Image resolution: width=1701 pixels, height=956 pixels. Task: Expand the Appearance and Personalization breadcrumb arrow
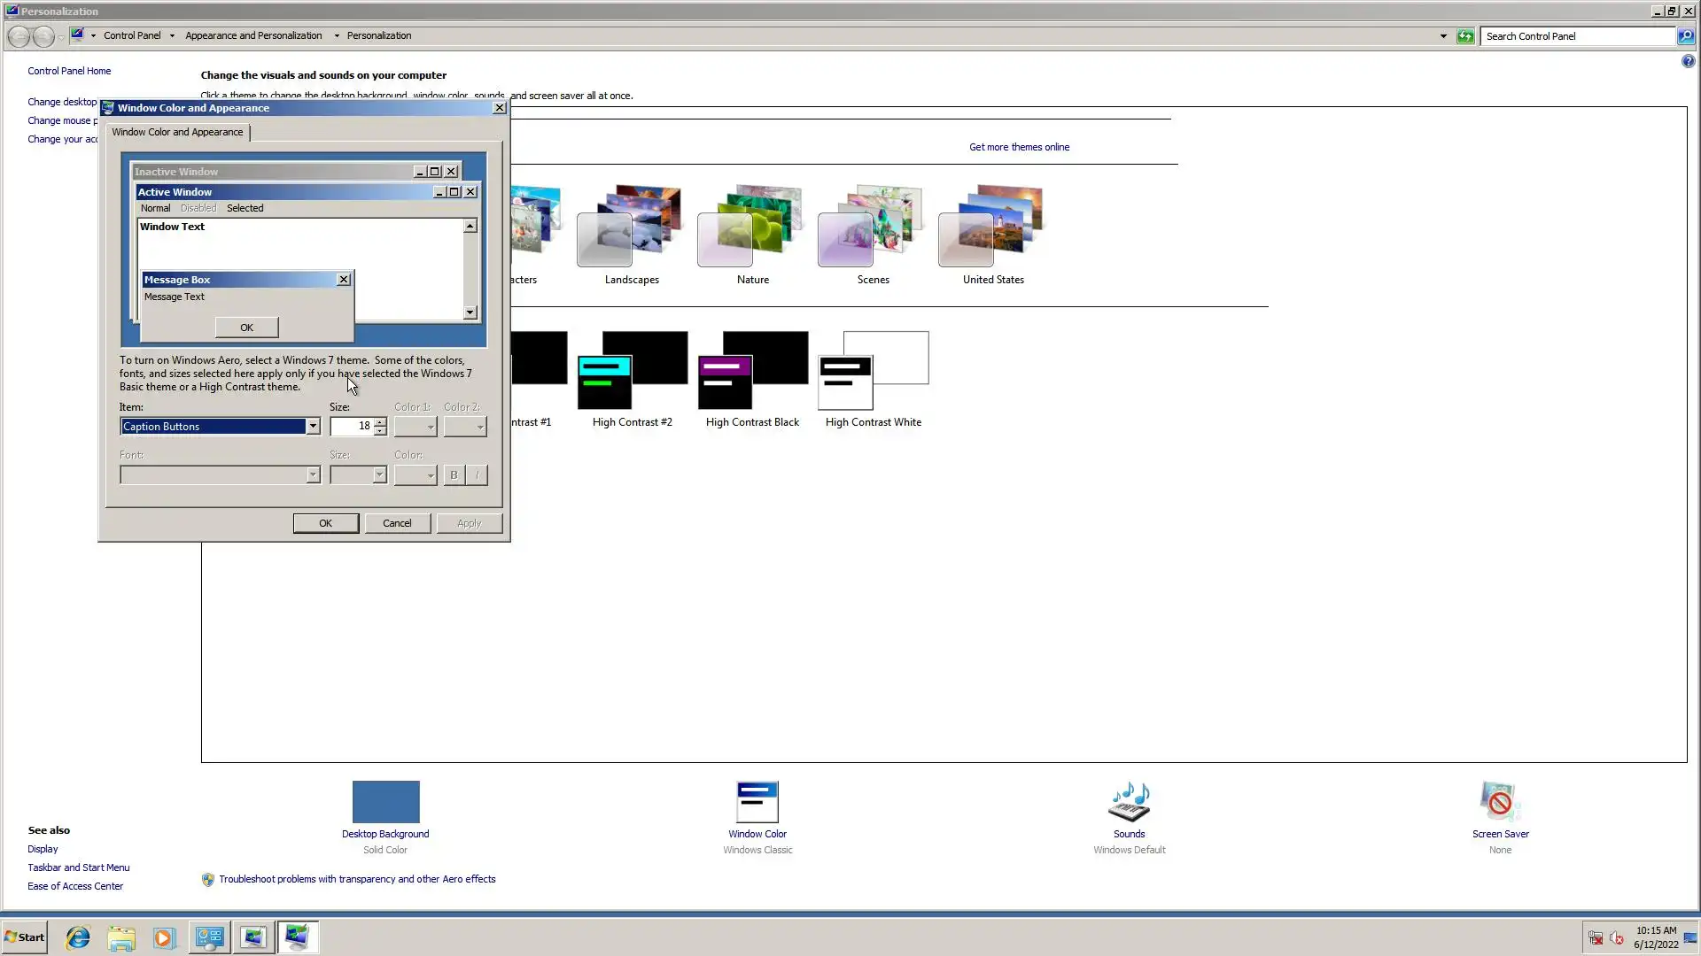(x=337, y=36)
